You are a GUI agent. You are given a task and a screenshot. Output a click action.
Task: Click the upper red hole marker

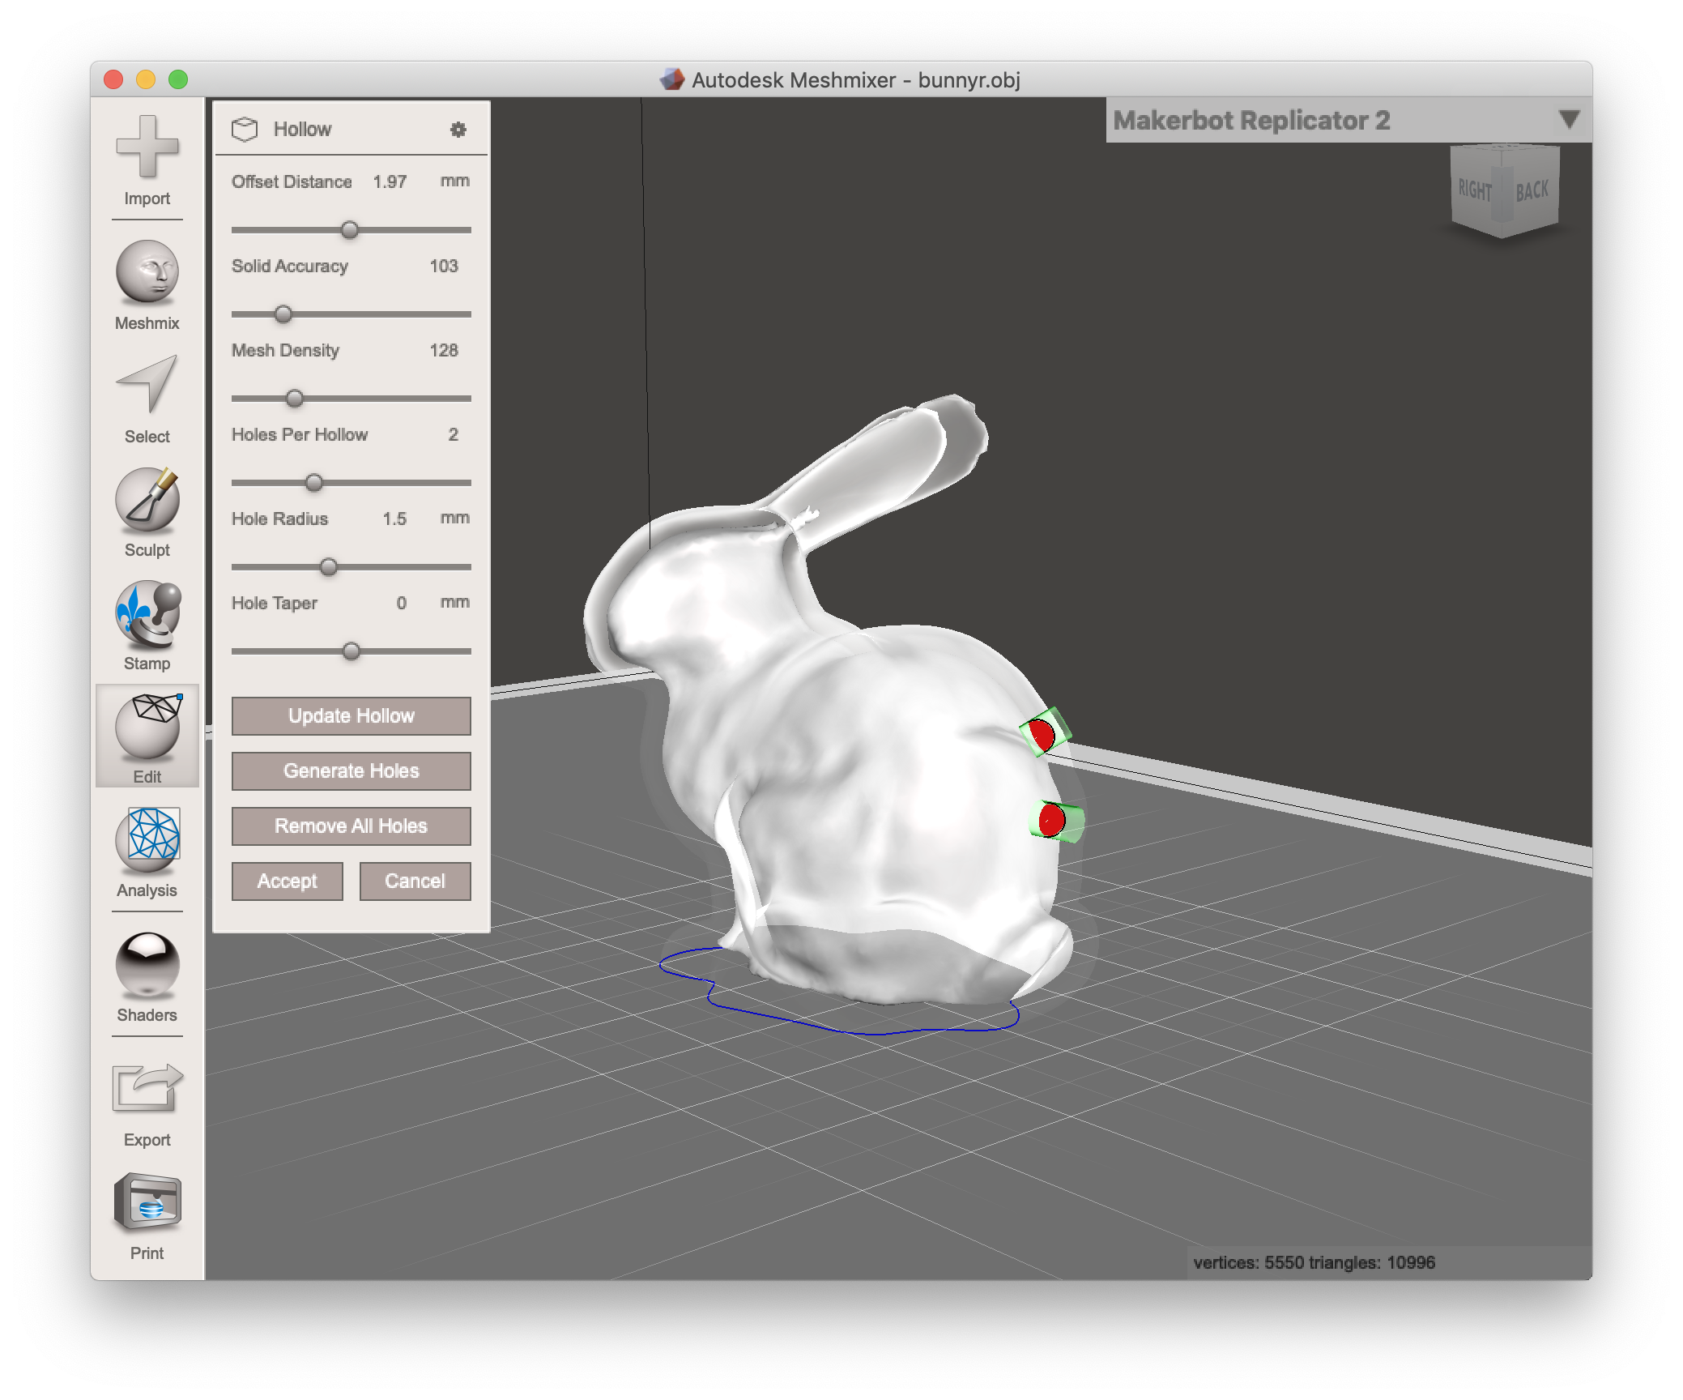[x=1042, y=735]
